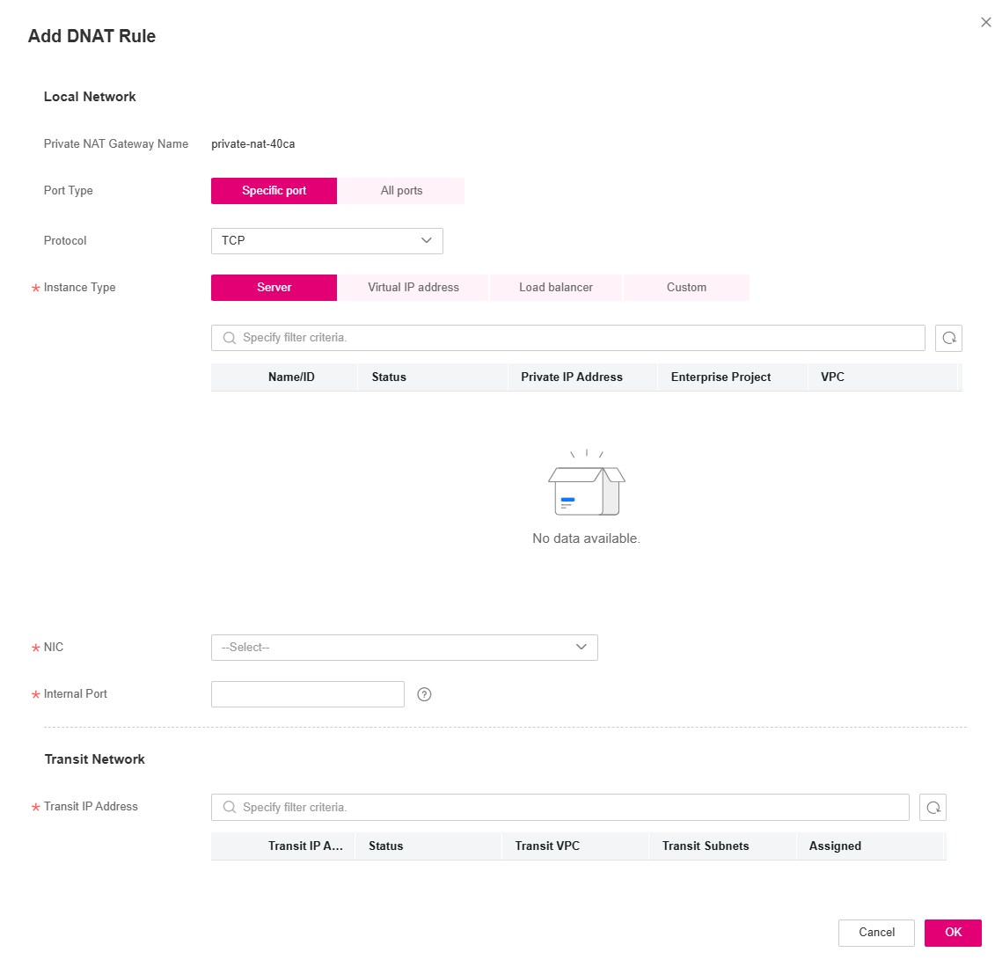The height and width of the screenshot is (967, 995).
Task: Click the empty box No data illustration
Action: click(586, 483)
